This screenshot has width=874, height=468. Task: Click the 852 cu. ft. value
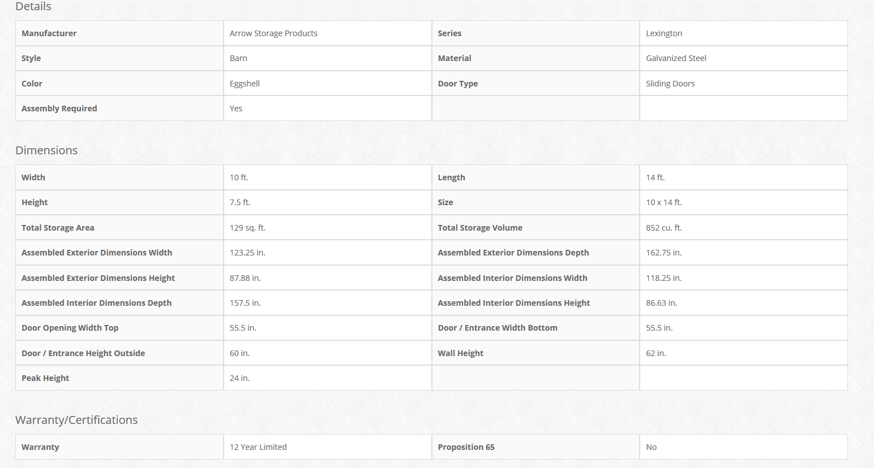coord(664,228)
